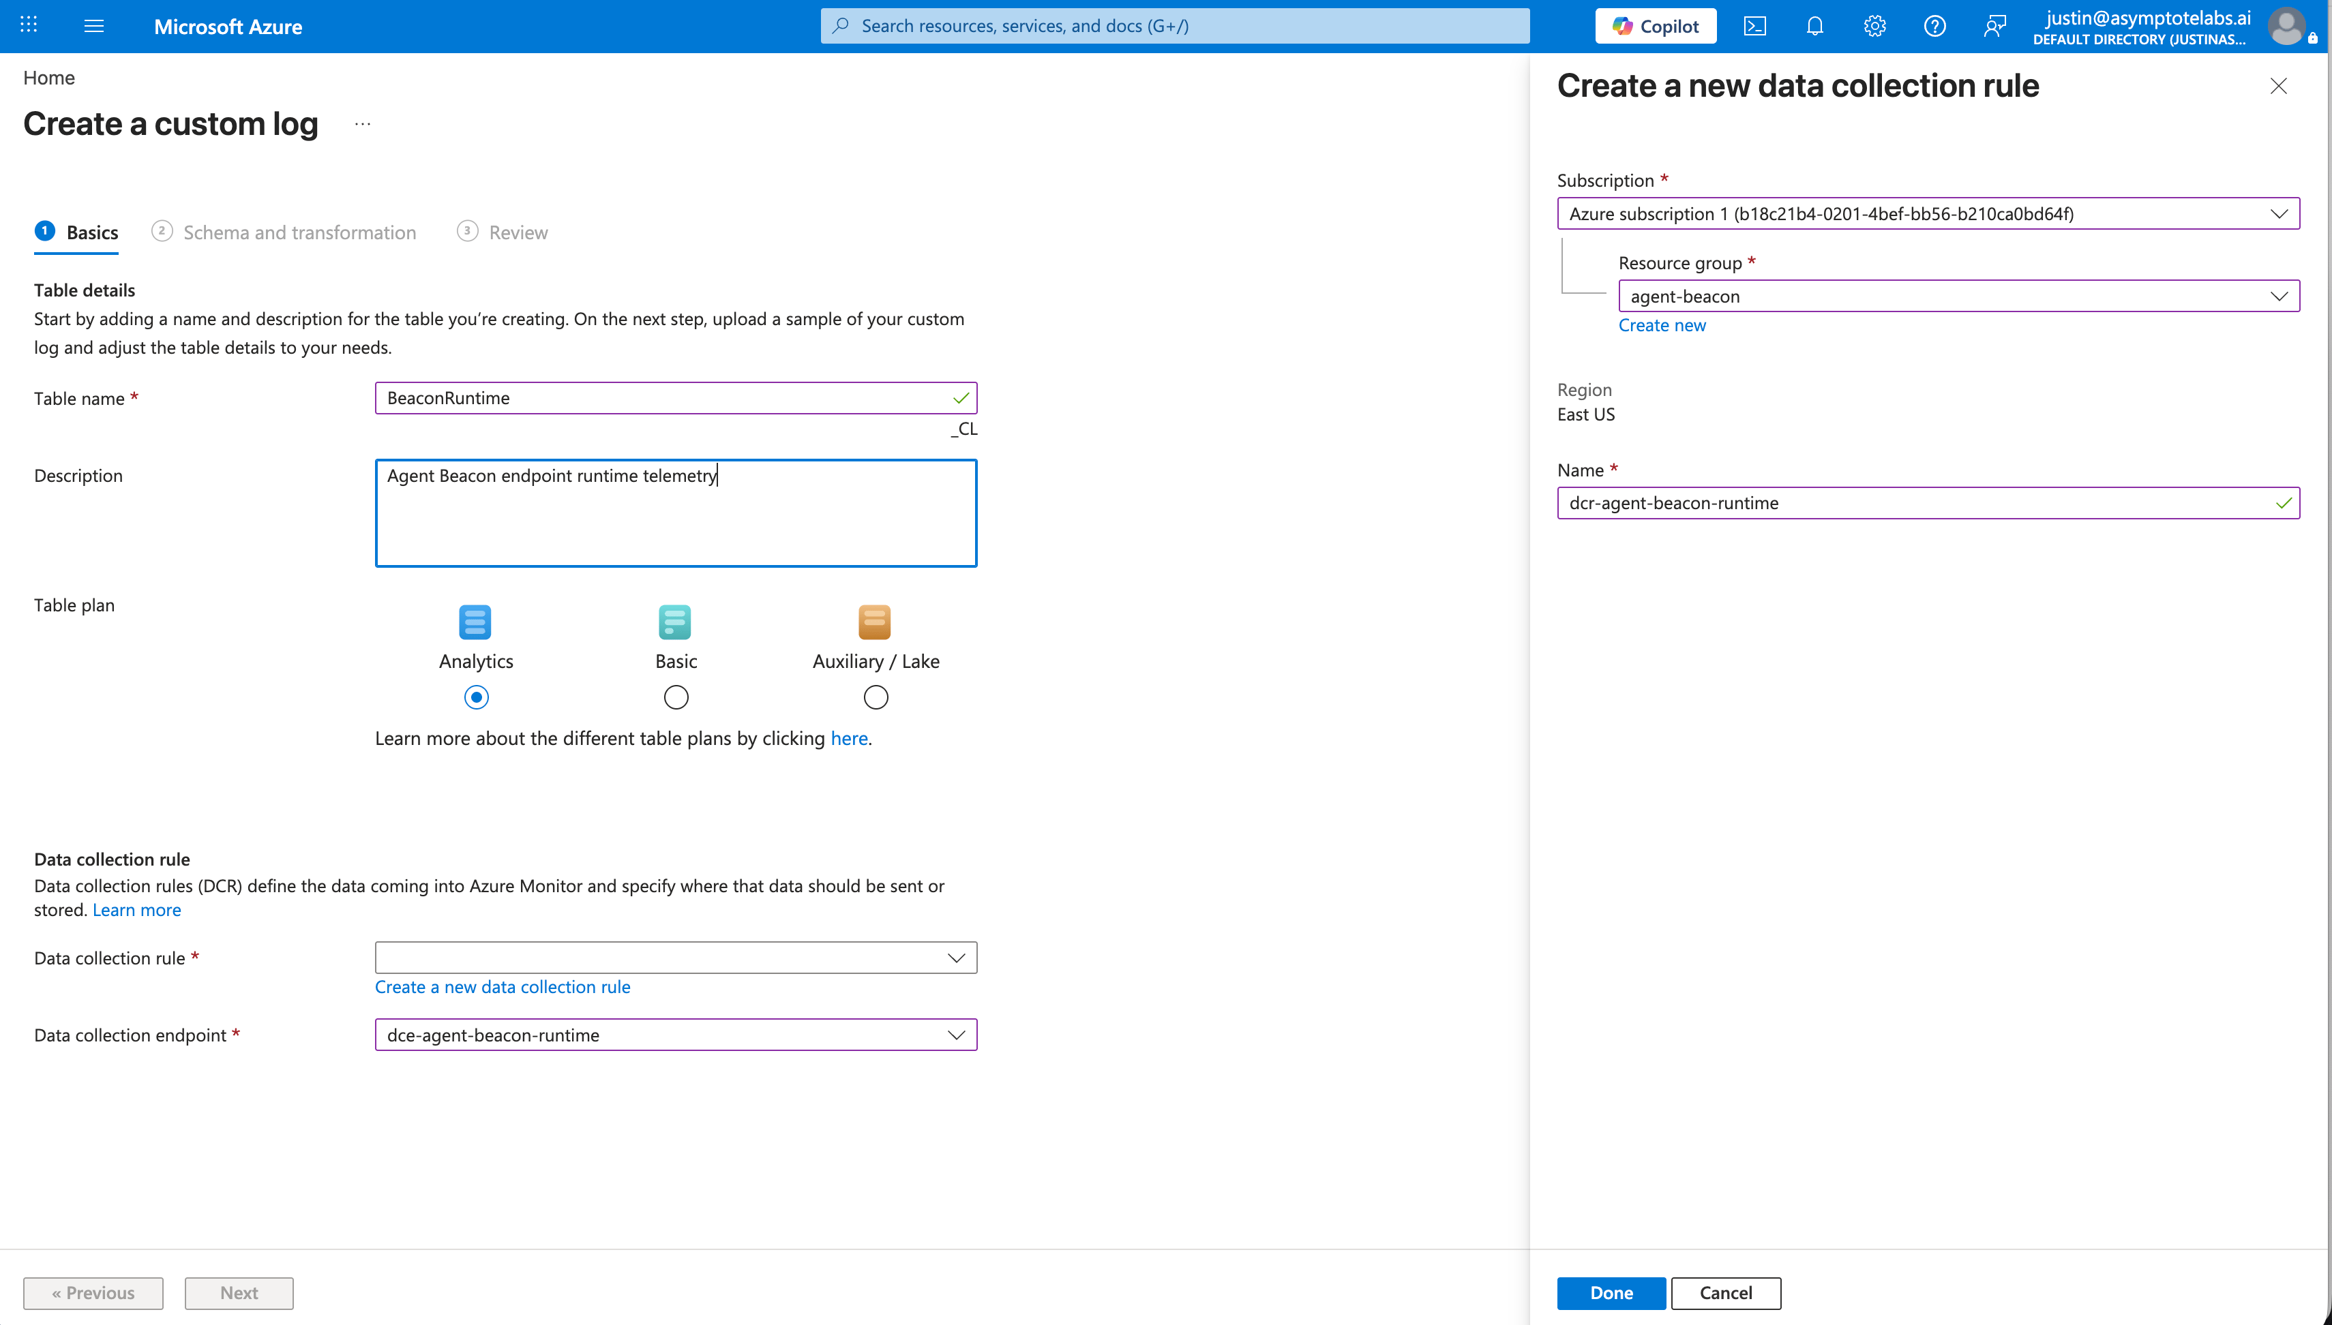The height and width of the screenshot is (1325, 2332).
Task: Go to Schema and transformation tab
Action: (x=284, y=232)
